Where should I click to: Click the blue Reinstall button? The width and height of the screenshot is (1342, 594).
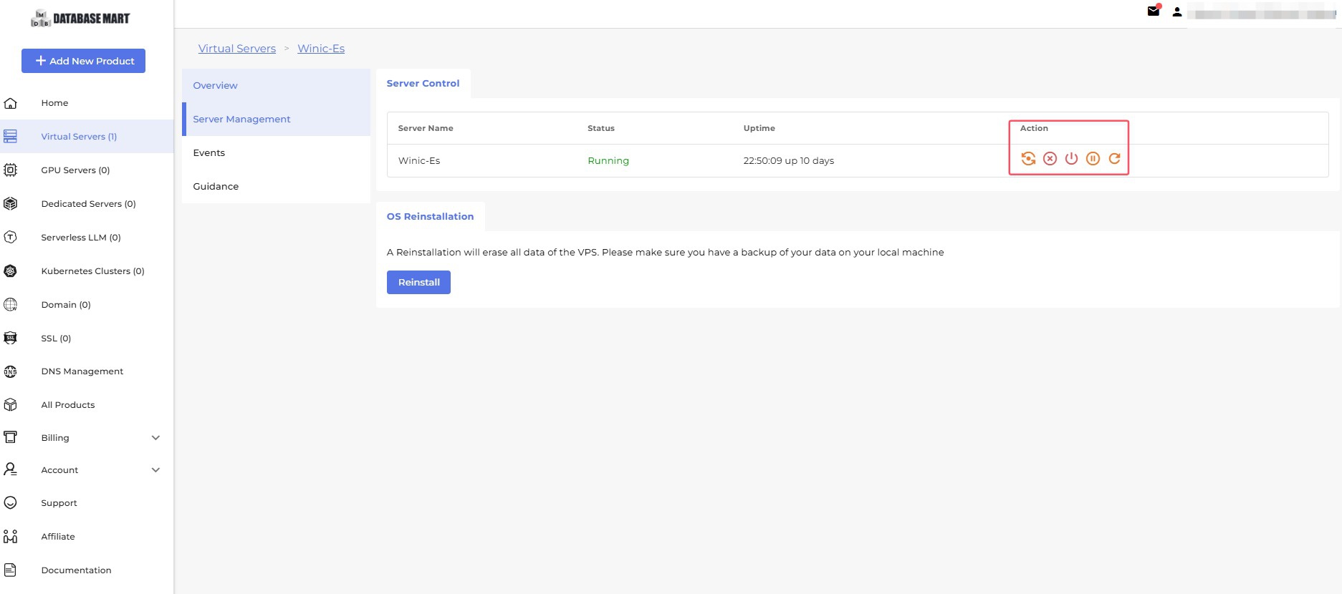[x=418, y=282]
